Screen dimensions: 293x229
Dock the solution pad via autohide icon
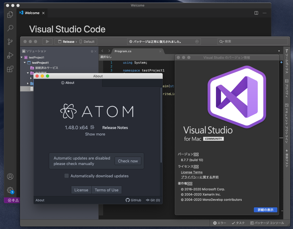(92, 51)
